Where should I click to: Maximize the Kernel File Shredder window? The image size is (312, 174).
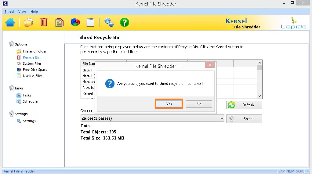(292, 3)
